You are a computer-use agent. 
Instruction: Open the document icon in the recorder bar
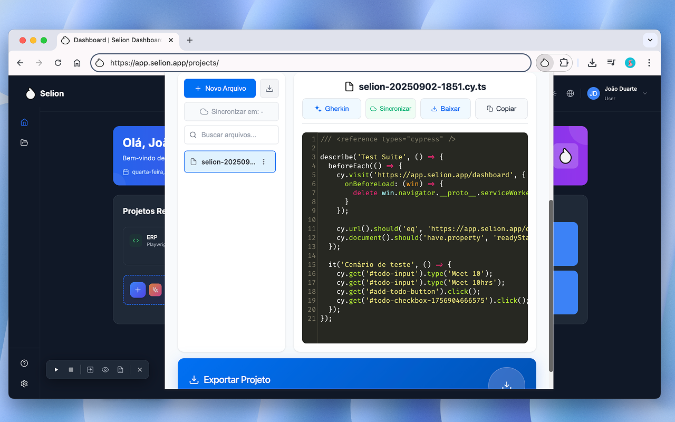coord(120,370)
